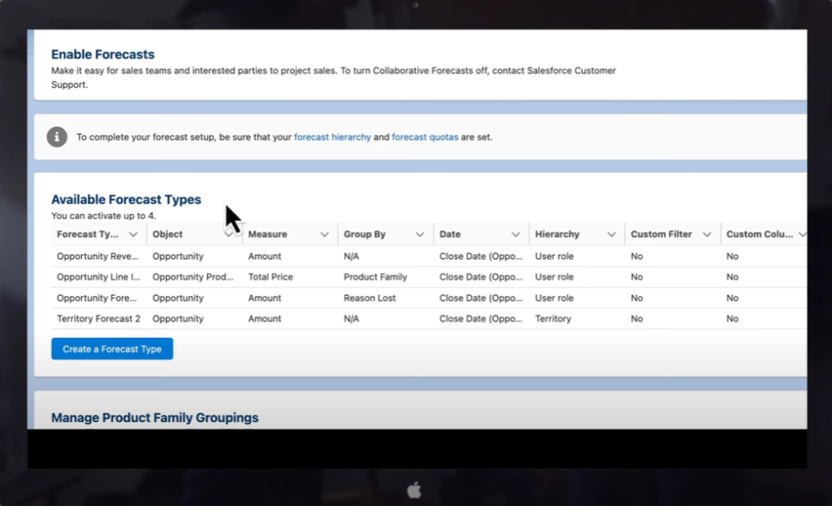Open the Custom Column header dropdown
The image size is (832, 506).
802,234
